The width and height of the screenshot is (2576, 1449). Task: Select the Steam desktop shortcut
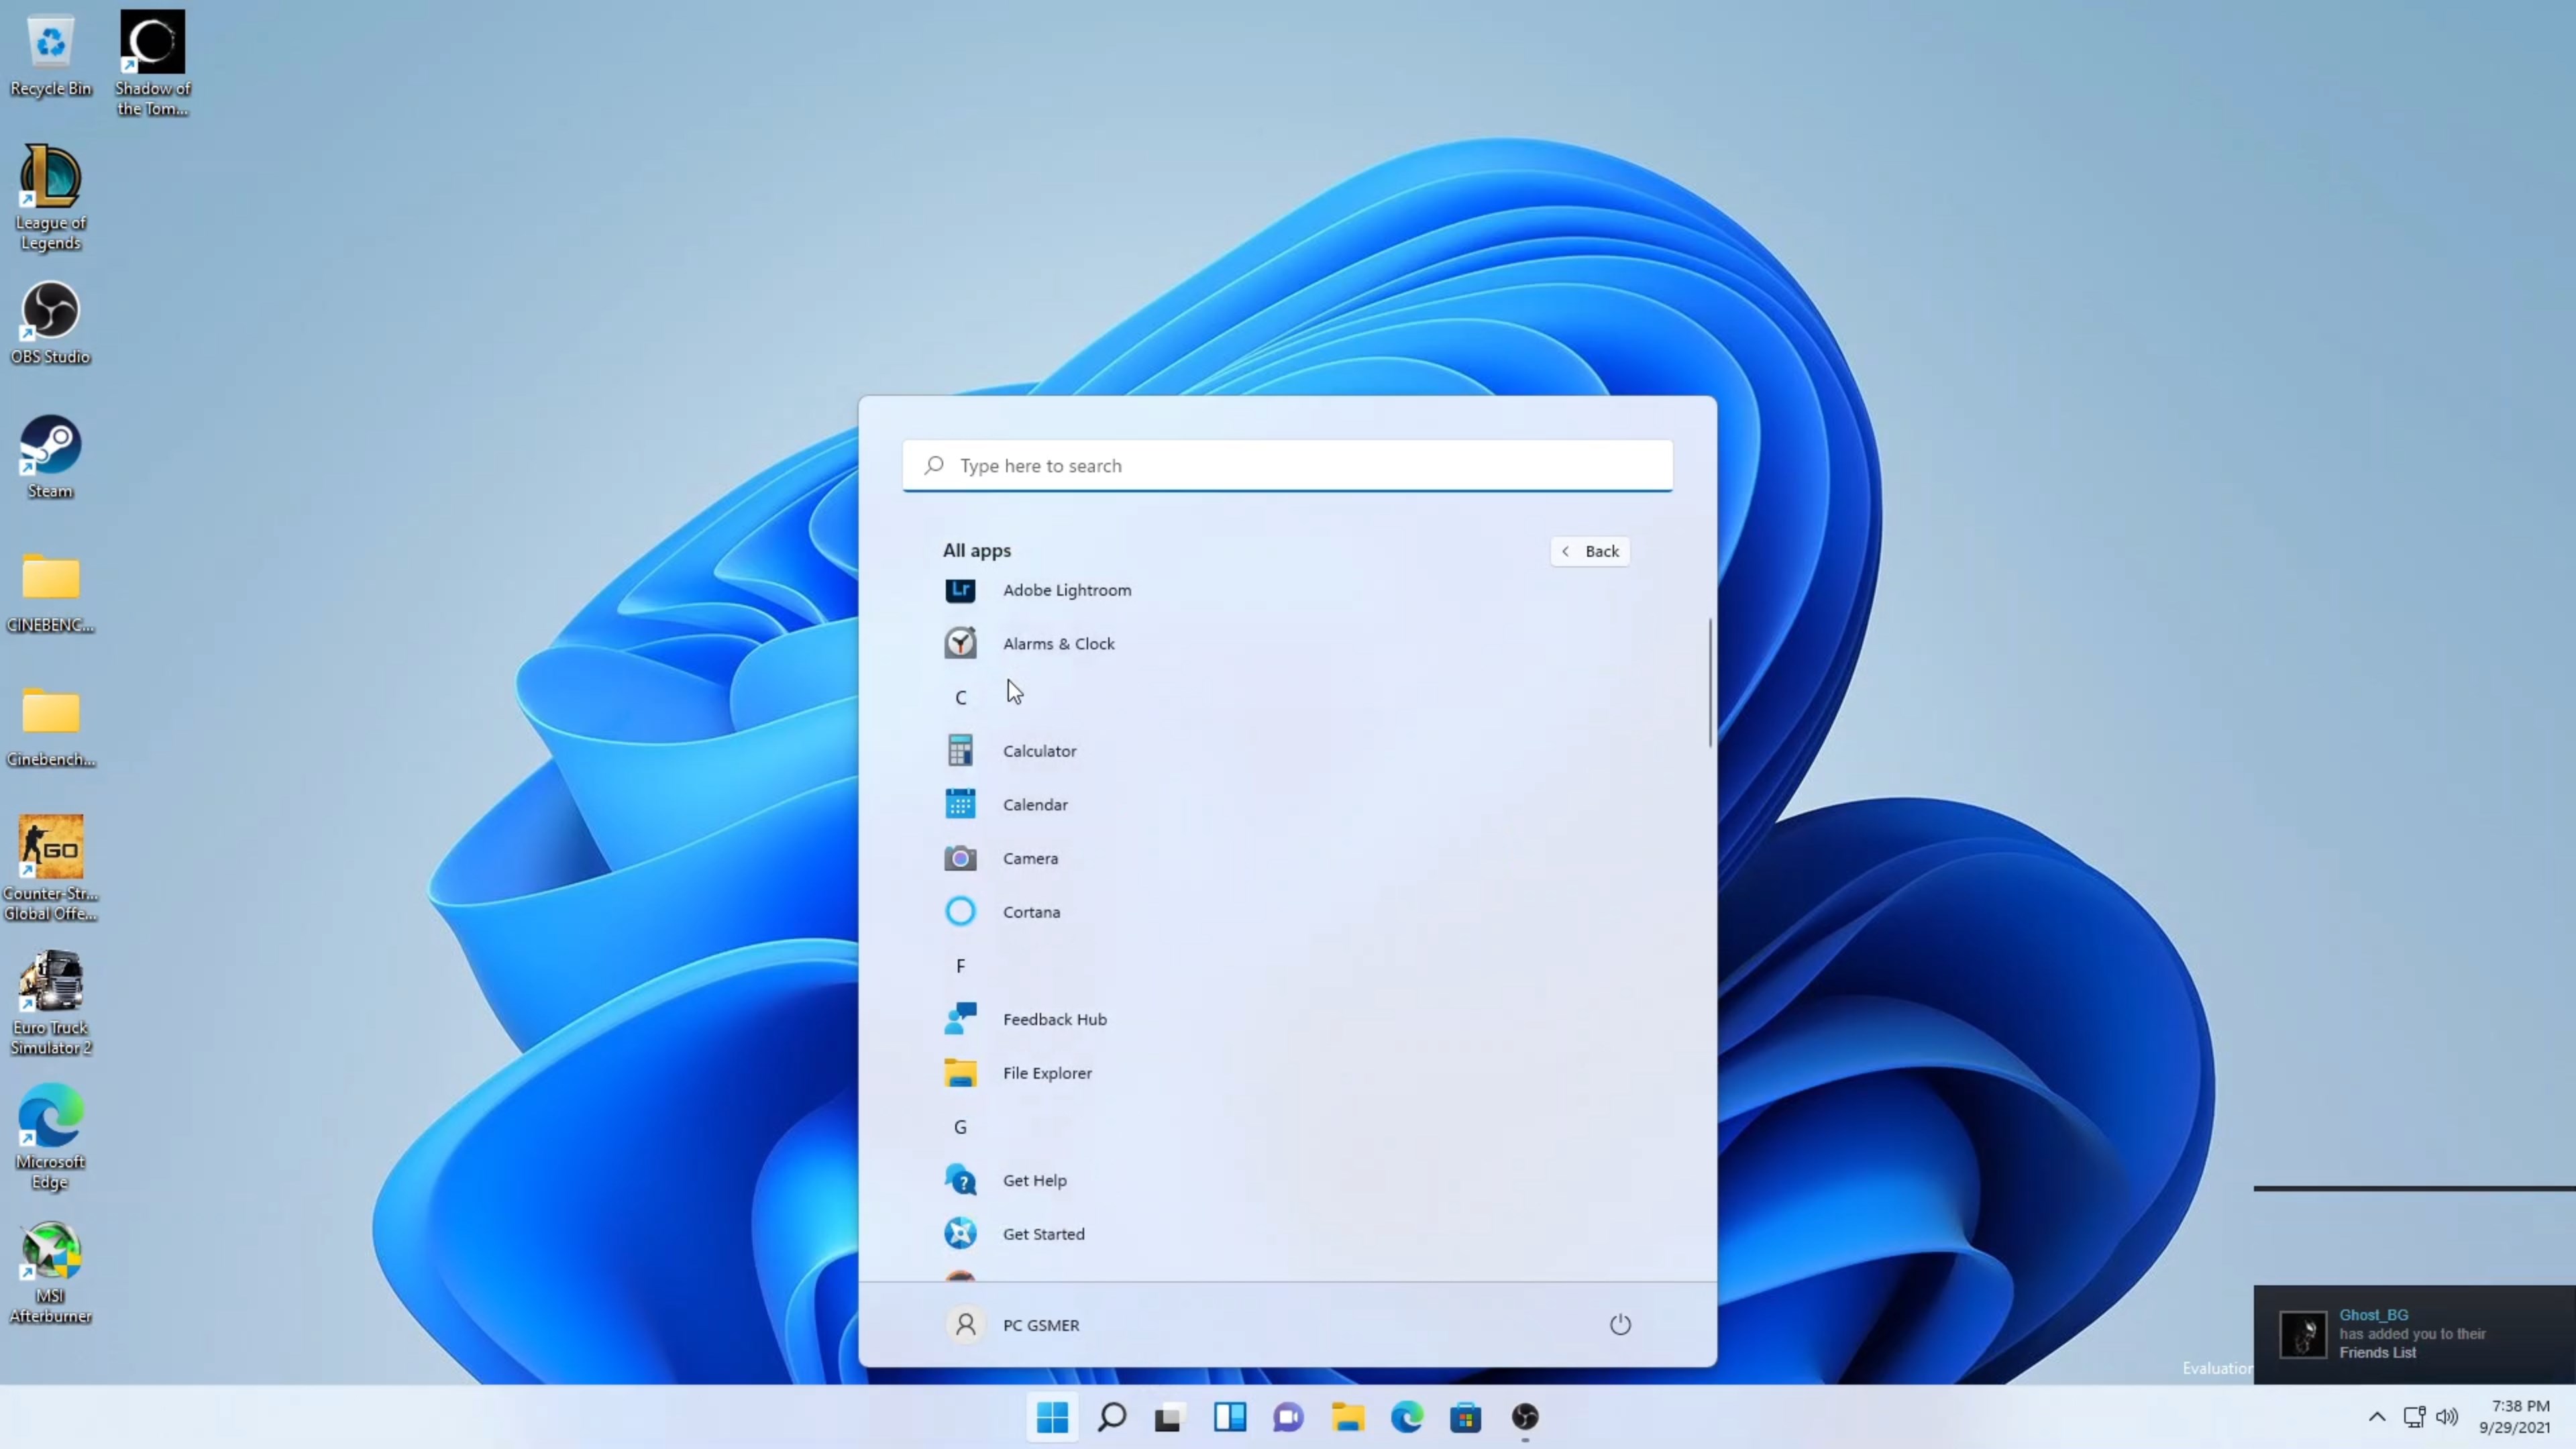(x=50, y=458)
